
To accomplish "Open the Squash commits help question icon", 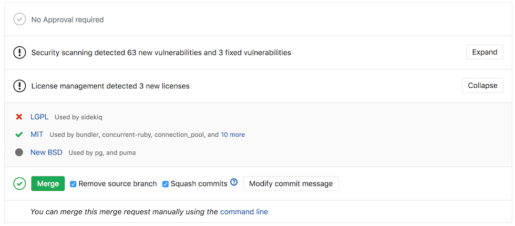I will point(234,182).
